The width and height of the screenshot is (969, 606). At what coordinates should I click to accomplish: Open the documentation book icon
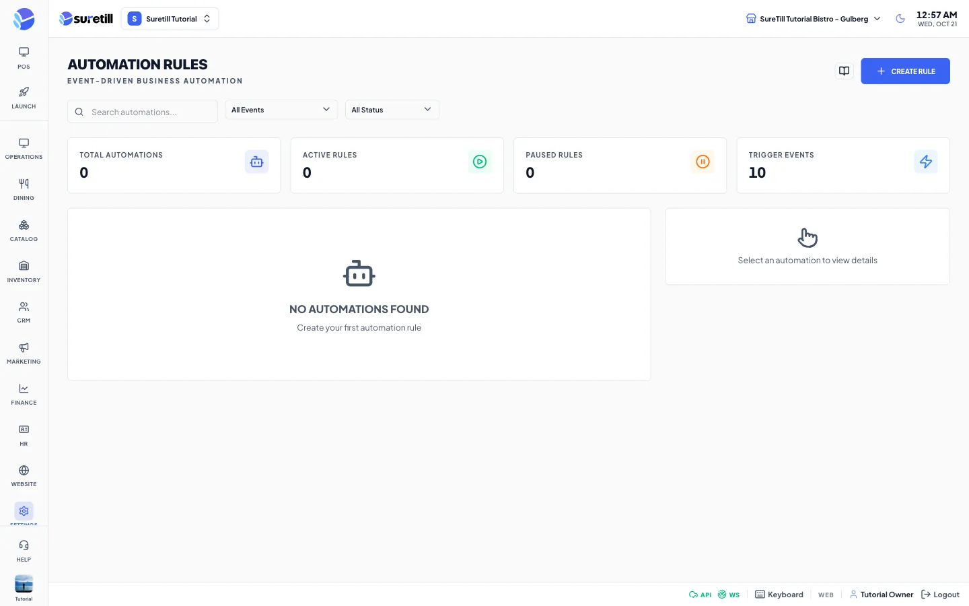tap(844, 71)
